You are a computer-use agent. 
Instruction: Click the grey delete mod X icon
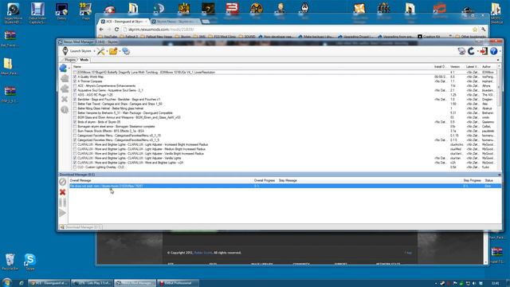pyautogui.click(x=65, y=99)
